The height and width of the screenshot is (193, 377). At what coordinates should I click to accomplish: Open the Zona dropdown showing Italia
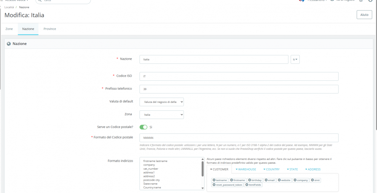(162, 115)
